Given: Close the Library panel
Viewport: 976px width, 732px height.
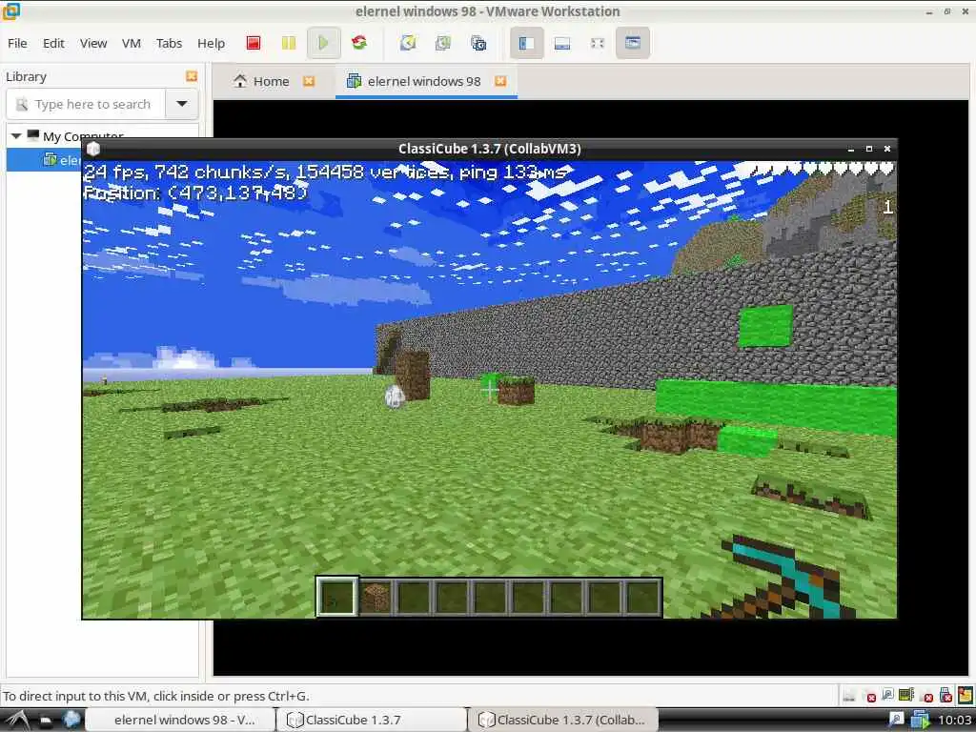Looking at the screenshot, I should (192, 76).
